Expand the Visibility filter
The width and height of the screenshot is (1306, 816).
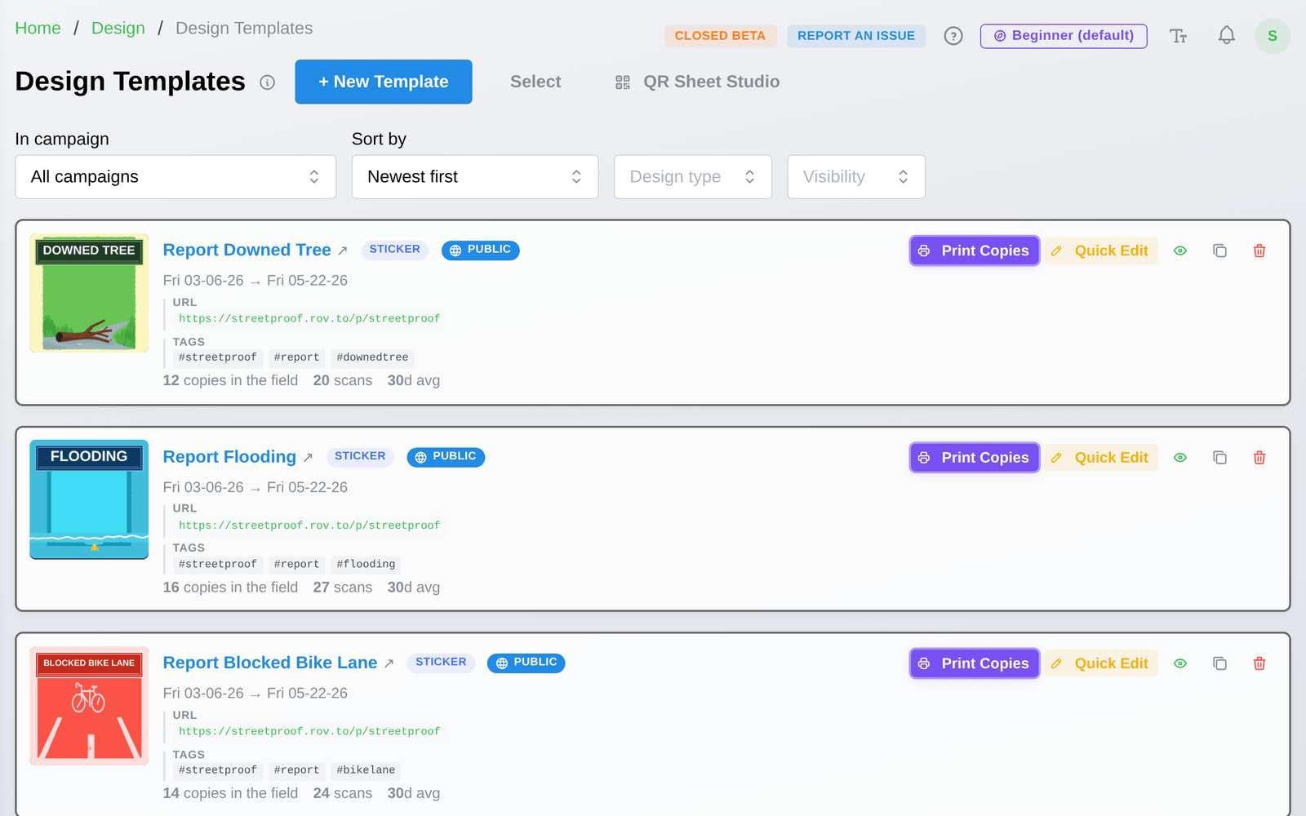pos(856,177)
